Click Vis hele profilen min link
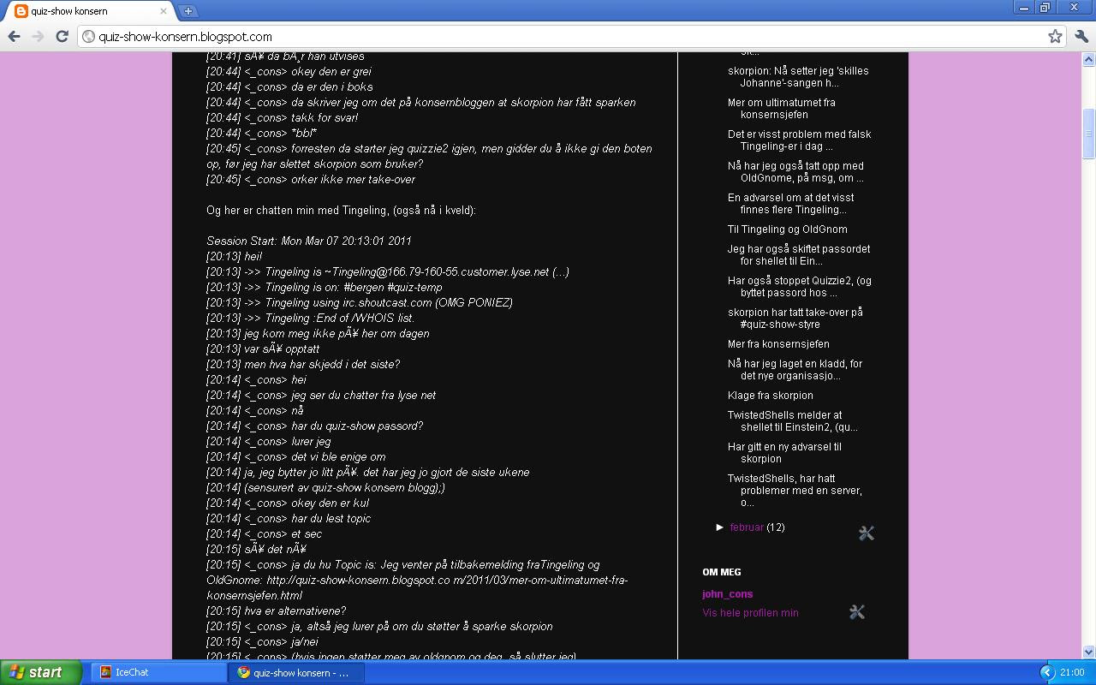This screenshot has width=1096, height=685. point(750,612)
